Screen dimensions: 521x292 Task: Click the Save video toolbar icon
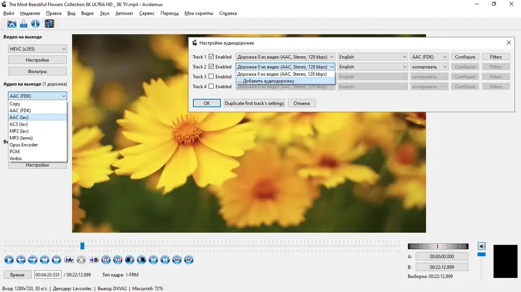[23, 23]
